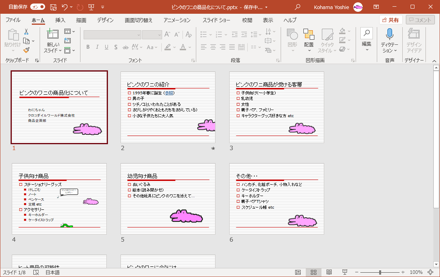Open the slide Layout dropdown

(69, 31)
